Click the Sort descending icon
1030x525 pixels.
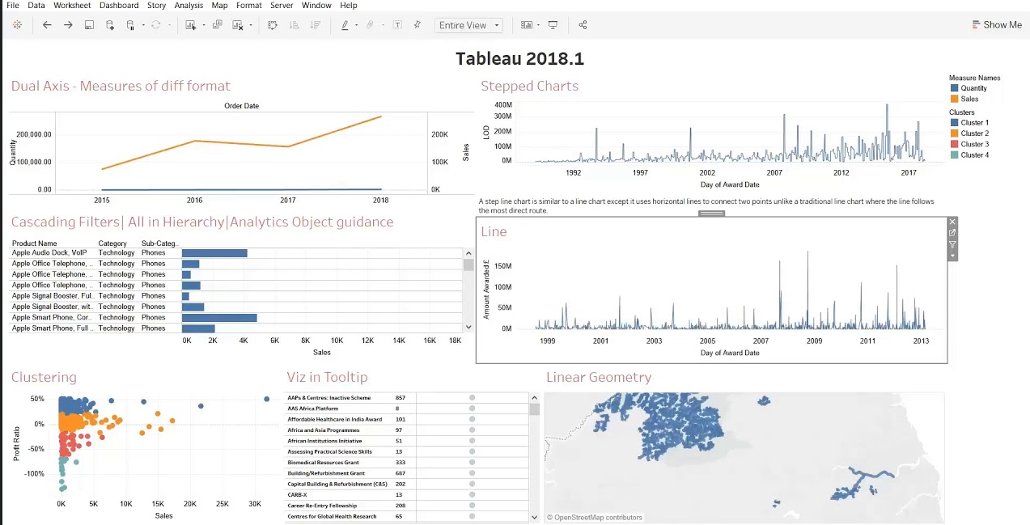315,25
